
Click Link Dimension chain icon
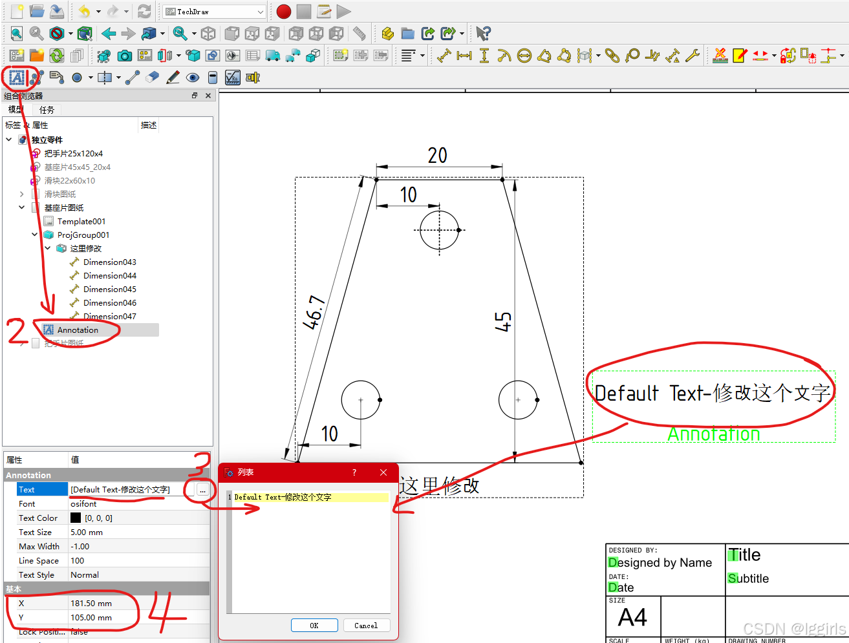point(612,56)
